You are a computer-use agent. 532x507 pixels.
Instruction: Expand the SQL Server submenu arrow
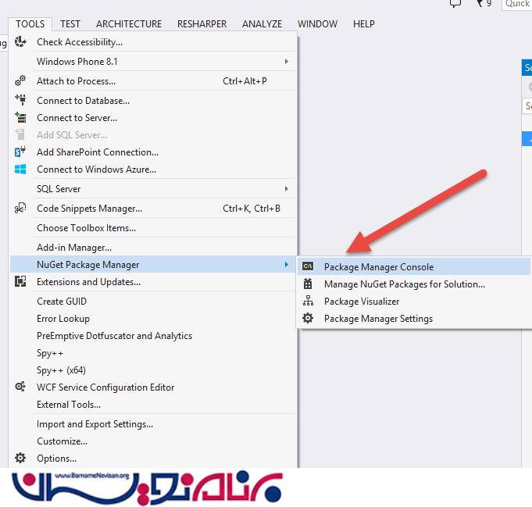coord(287,189)
